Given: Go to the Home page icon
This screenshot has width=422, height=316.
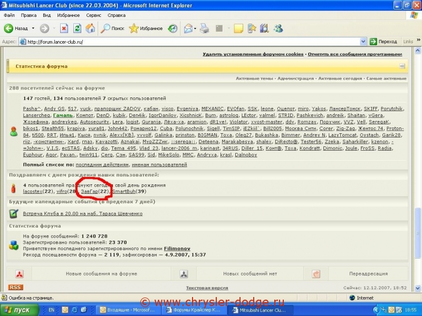Looking at the screenshot, I should tap(90, 28).
